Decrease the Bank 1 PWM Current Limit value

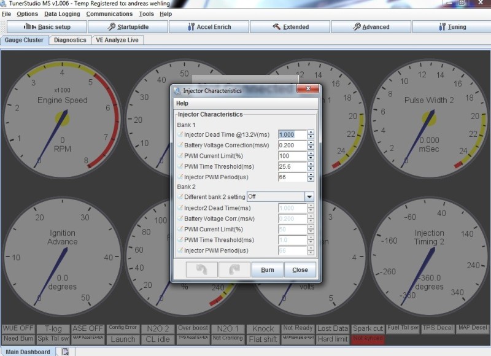click(311, 158)
